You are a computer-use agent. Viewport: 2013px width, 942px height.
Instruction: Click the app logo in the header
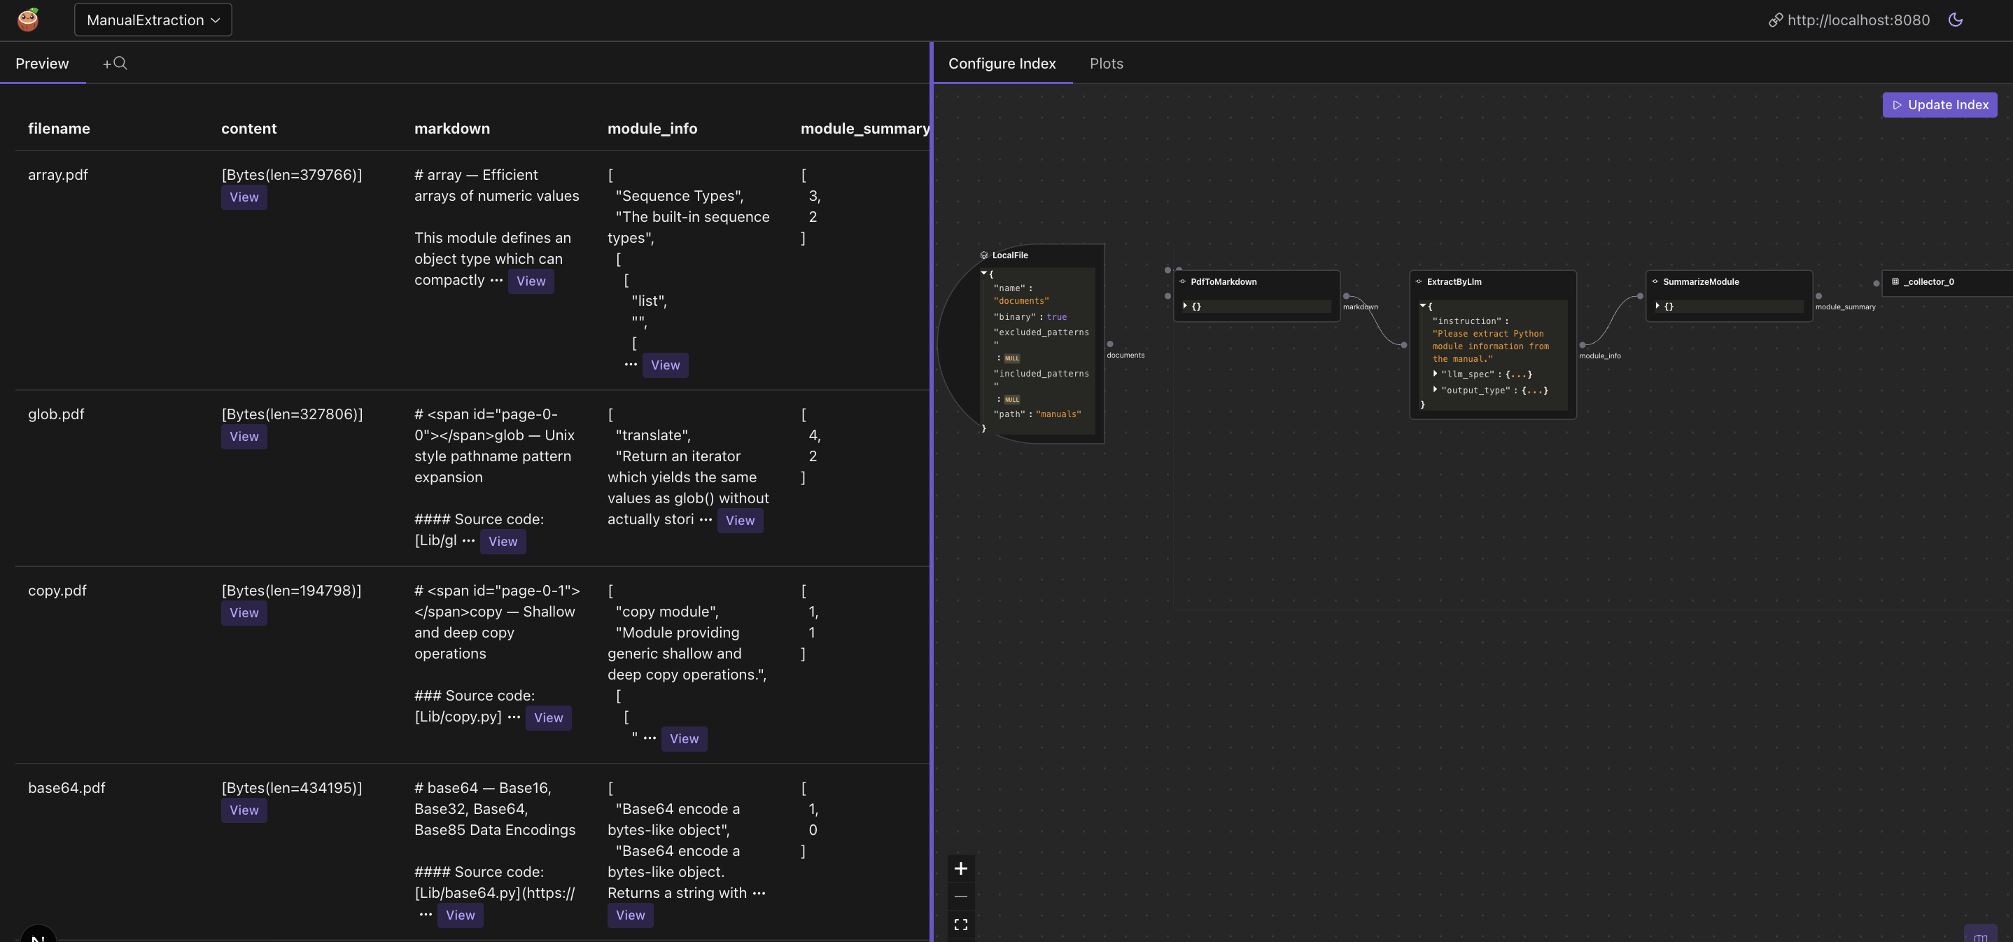pyautogui.click(x=28, y=20)
